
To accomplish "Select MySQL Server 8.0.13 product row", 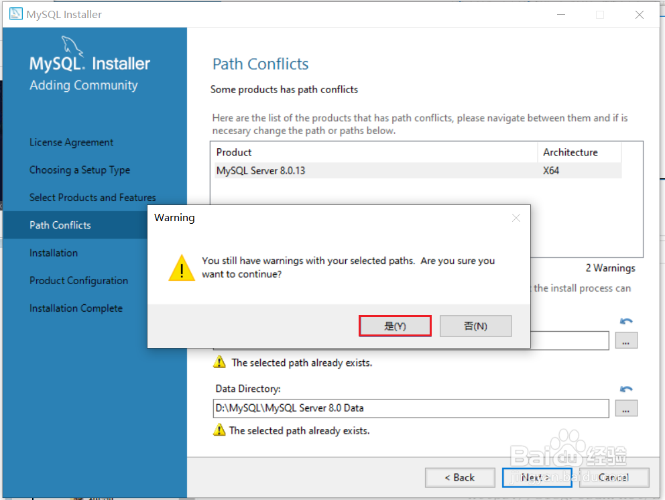I will (418, 170).
